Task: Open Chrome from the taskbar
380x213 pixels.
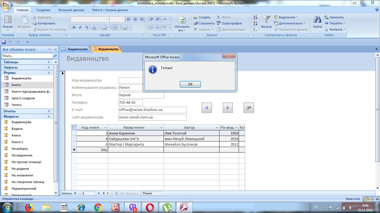Action: tap(98, 207)
